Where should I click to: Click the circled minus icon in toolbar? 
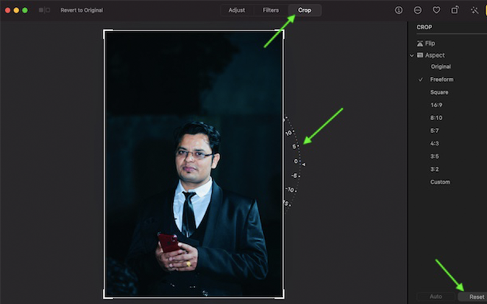[x=418, y=10]
